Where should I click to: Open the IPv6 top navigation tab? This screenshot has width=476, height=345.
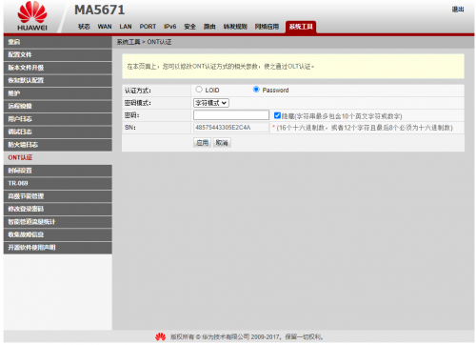pos(170,27)
